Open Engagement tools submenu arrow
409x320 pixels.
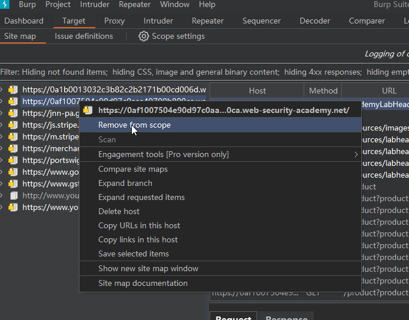356,154
